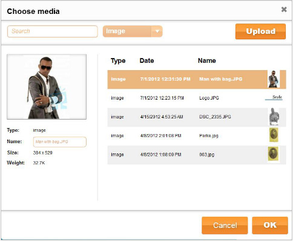The height and width of the screenshot is (241, 293).
Task: Click date 7/1/2012 12:23:15 PM
Action: (162, 98)
